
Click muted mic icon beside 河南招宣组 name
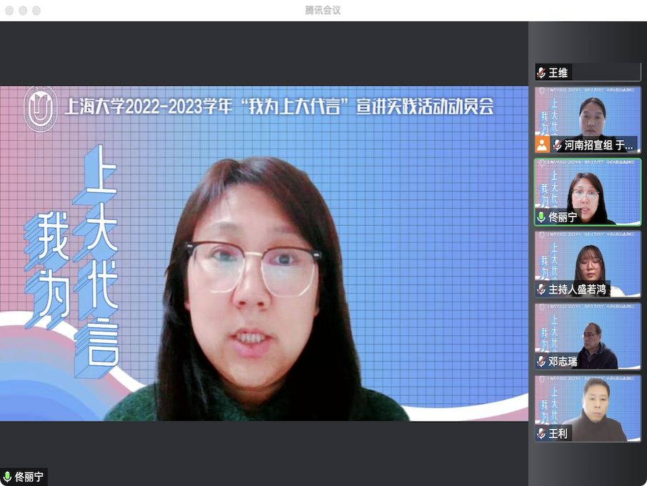(x=557, y=145)
